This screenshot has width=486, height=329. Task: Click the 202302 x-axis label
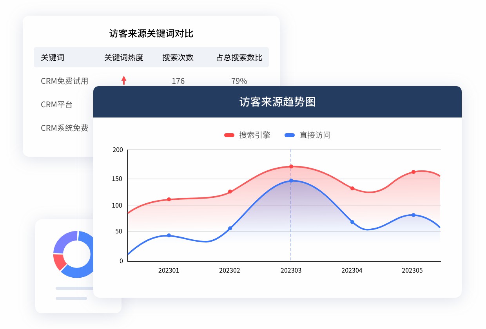(230, 270)
